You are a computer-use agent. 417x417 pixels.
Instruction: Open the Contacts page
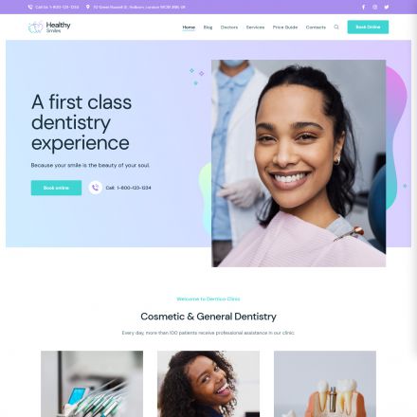[x=316, y=27]
